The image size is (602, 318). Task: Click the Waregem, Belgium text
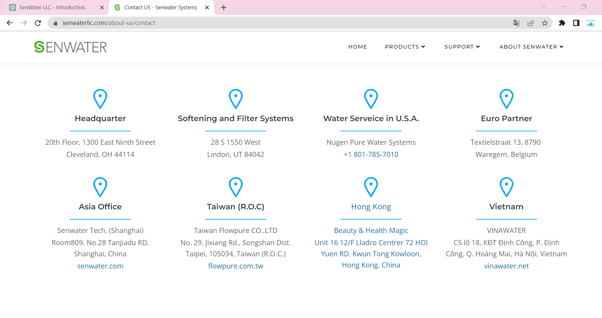point(506,154)
